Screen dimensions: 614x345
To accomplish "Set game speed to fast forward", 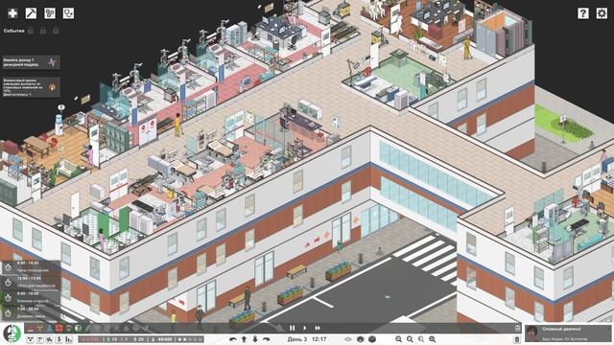I will [318, 328].
